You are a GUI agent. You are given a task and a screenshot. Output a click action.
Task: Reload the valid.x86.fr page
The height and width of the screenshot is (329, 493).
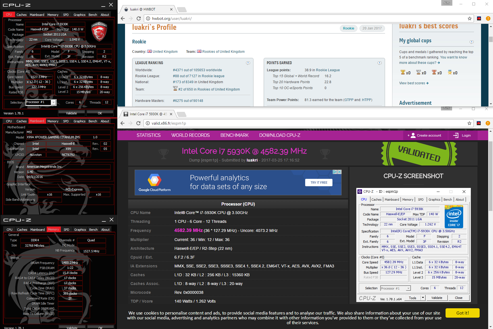click(x=138, y=123)
